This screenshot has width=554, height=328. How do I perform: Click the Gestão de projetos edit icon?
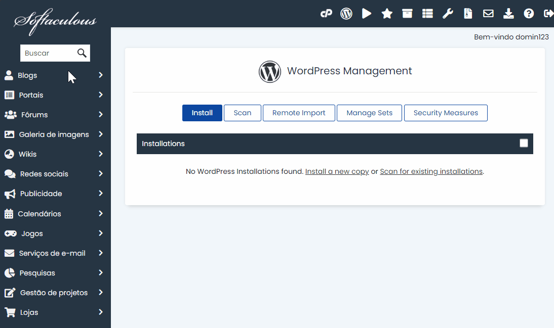click(x=10, y=293)
